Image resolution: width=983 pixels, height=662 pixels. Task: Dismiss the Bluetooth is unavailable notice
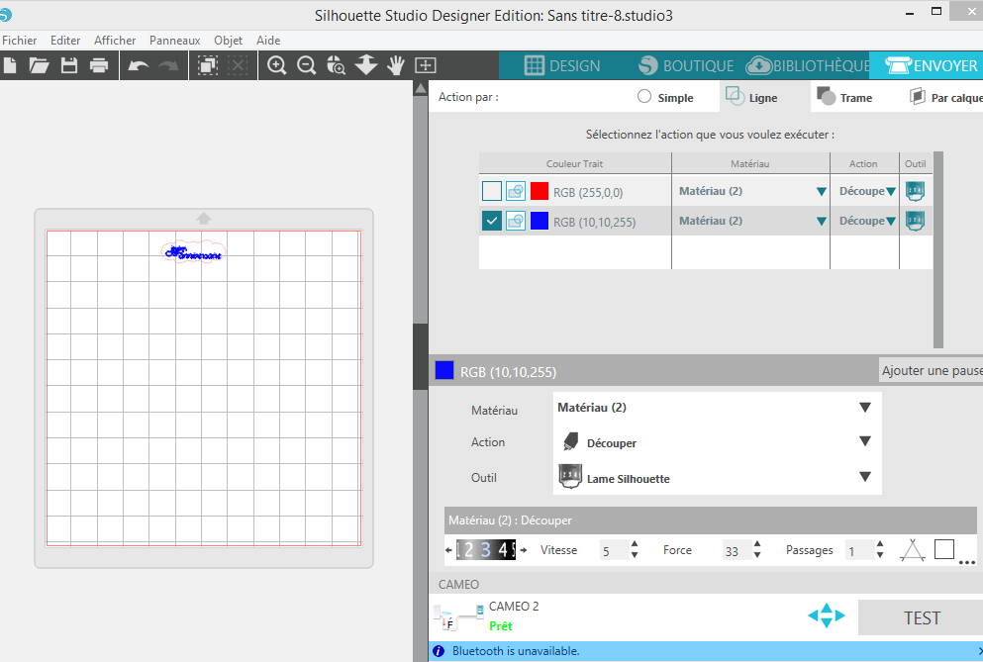(x=979, y=651)
